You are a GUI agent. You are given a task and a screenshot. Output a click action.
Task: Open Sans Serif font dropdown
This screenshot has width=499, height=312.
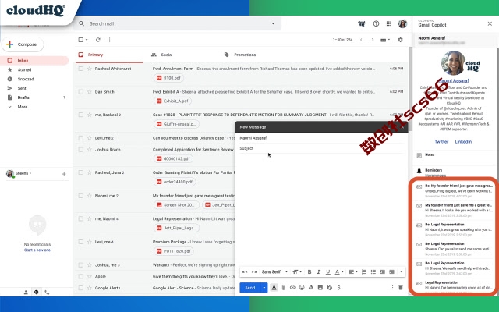pos(274,272)
